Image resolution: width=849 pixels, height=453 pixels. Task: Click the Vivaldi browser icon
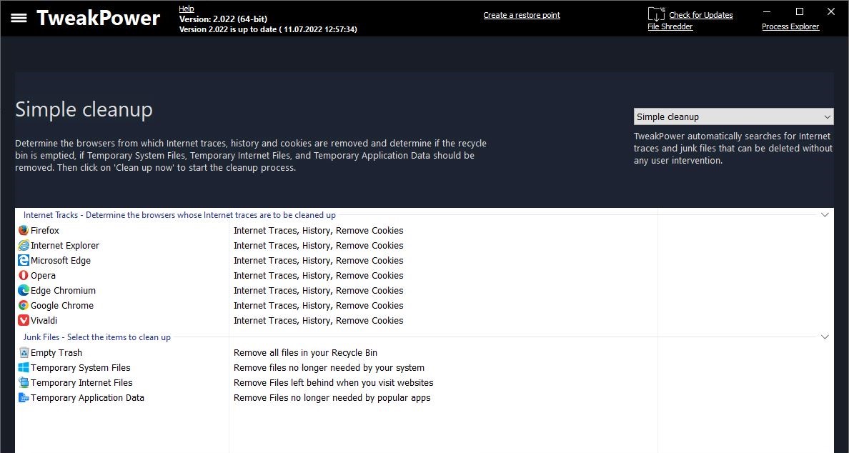(24, 320)
